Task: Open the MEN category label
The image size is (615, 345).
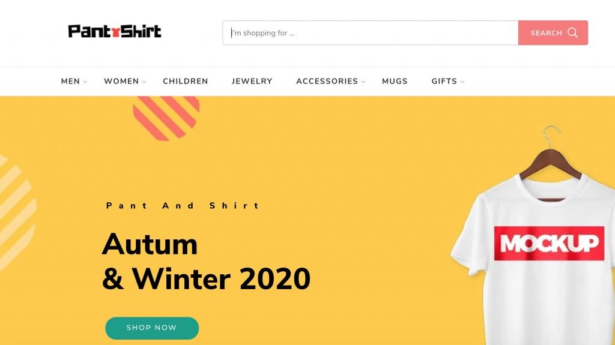Action: click(70, 81)
